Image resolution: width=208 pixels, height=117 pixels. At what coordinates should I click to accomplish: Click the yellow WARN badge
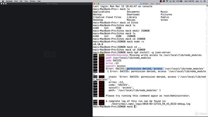click(101, 55)
